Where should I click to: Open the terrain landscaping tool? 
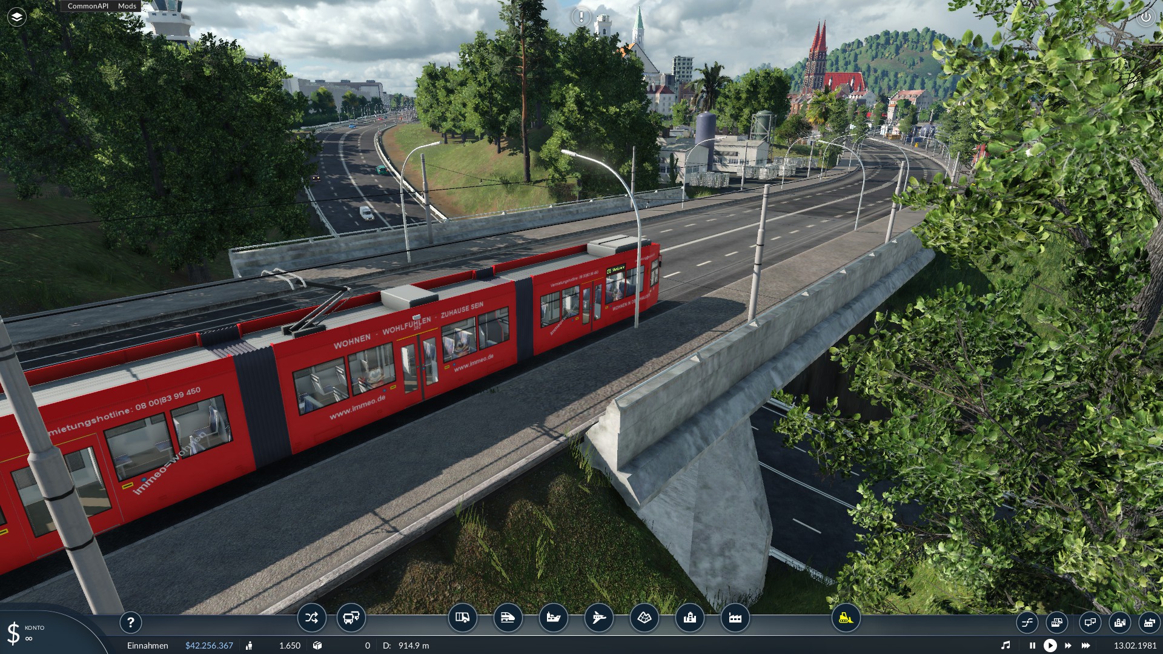click(644, 618)
